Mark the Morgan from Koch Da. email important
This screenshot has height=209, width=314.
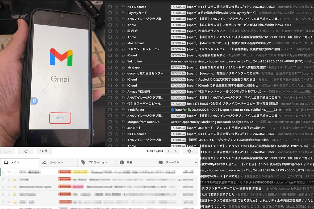tap(123, 122)
